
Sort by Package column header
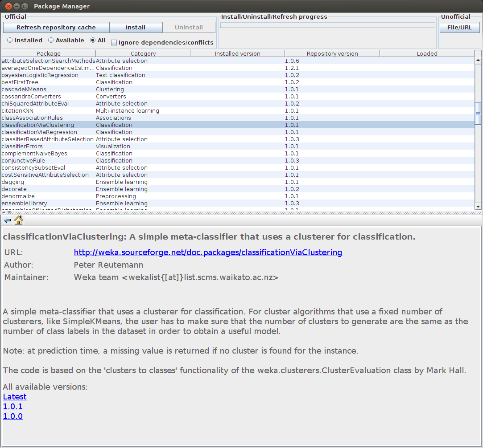(48, 53)
